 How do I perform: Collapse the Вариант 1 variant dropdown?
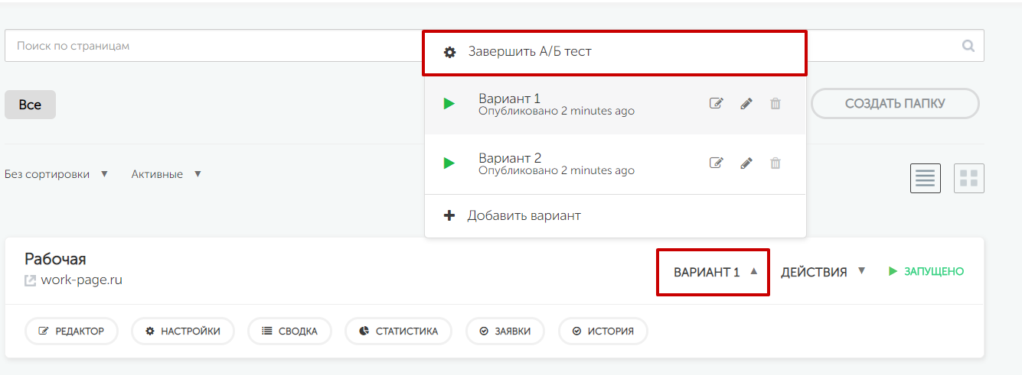coord(714,272)
